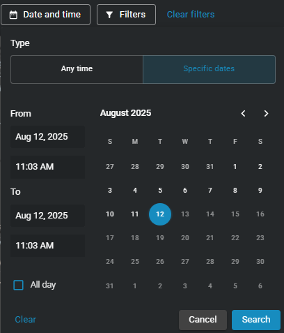The image size is (284, 333).
Task: Open the Filters dropdown
Action: point(126,15)
